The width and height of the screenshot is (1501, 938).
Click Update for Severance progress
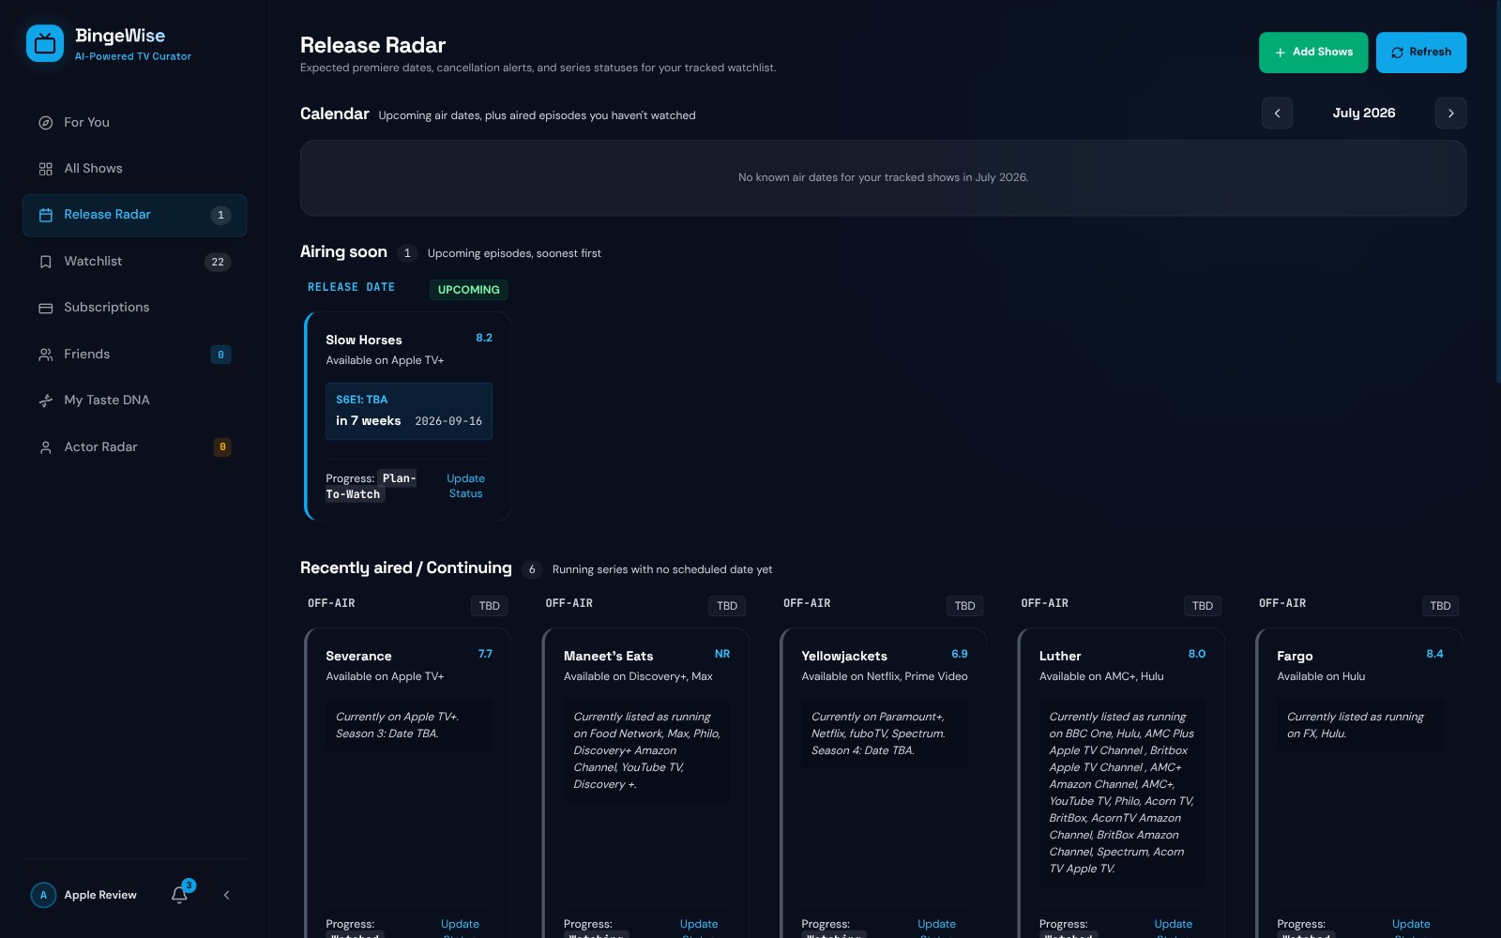click(460, 929)
